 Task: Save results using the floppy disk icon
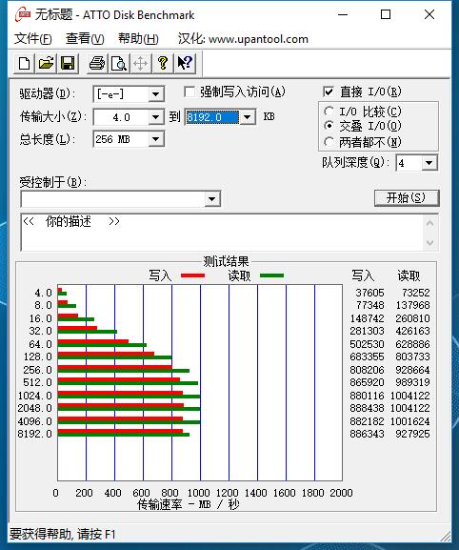68,64
